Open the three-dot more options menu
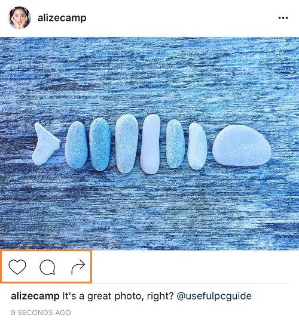 coord(283,18)
